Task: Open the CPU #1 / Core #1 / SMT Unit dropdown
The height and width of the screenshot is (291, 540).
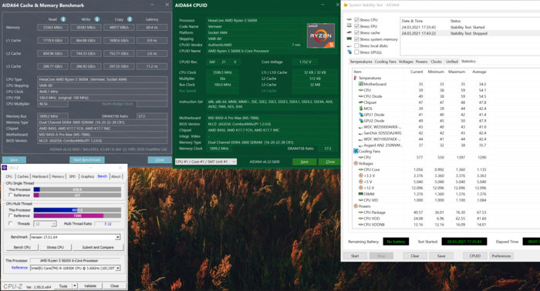Action: click(206, 162)
